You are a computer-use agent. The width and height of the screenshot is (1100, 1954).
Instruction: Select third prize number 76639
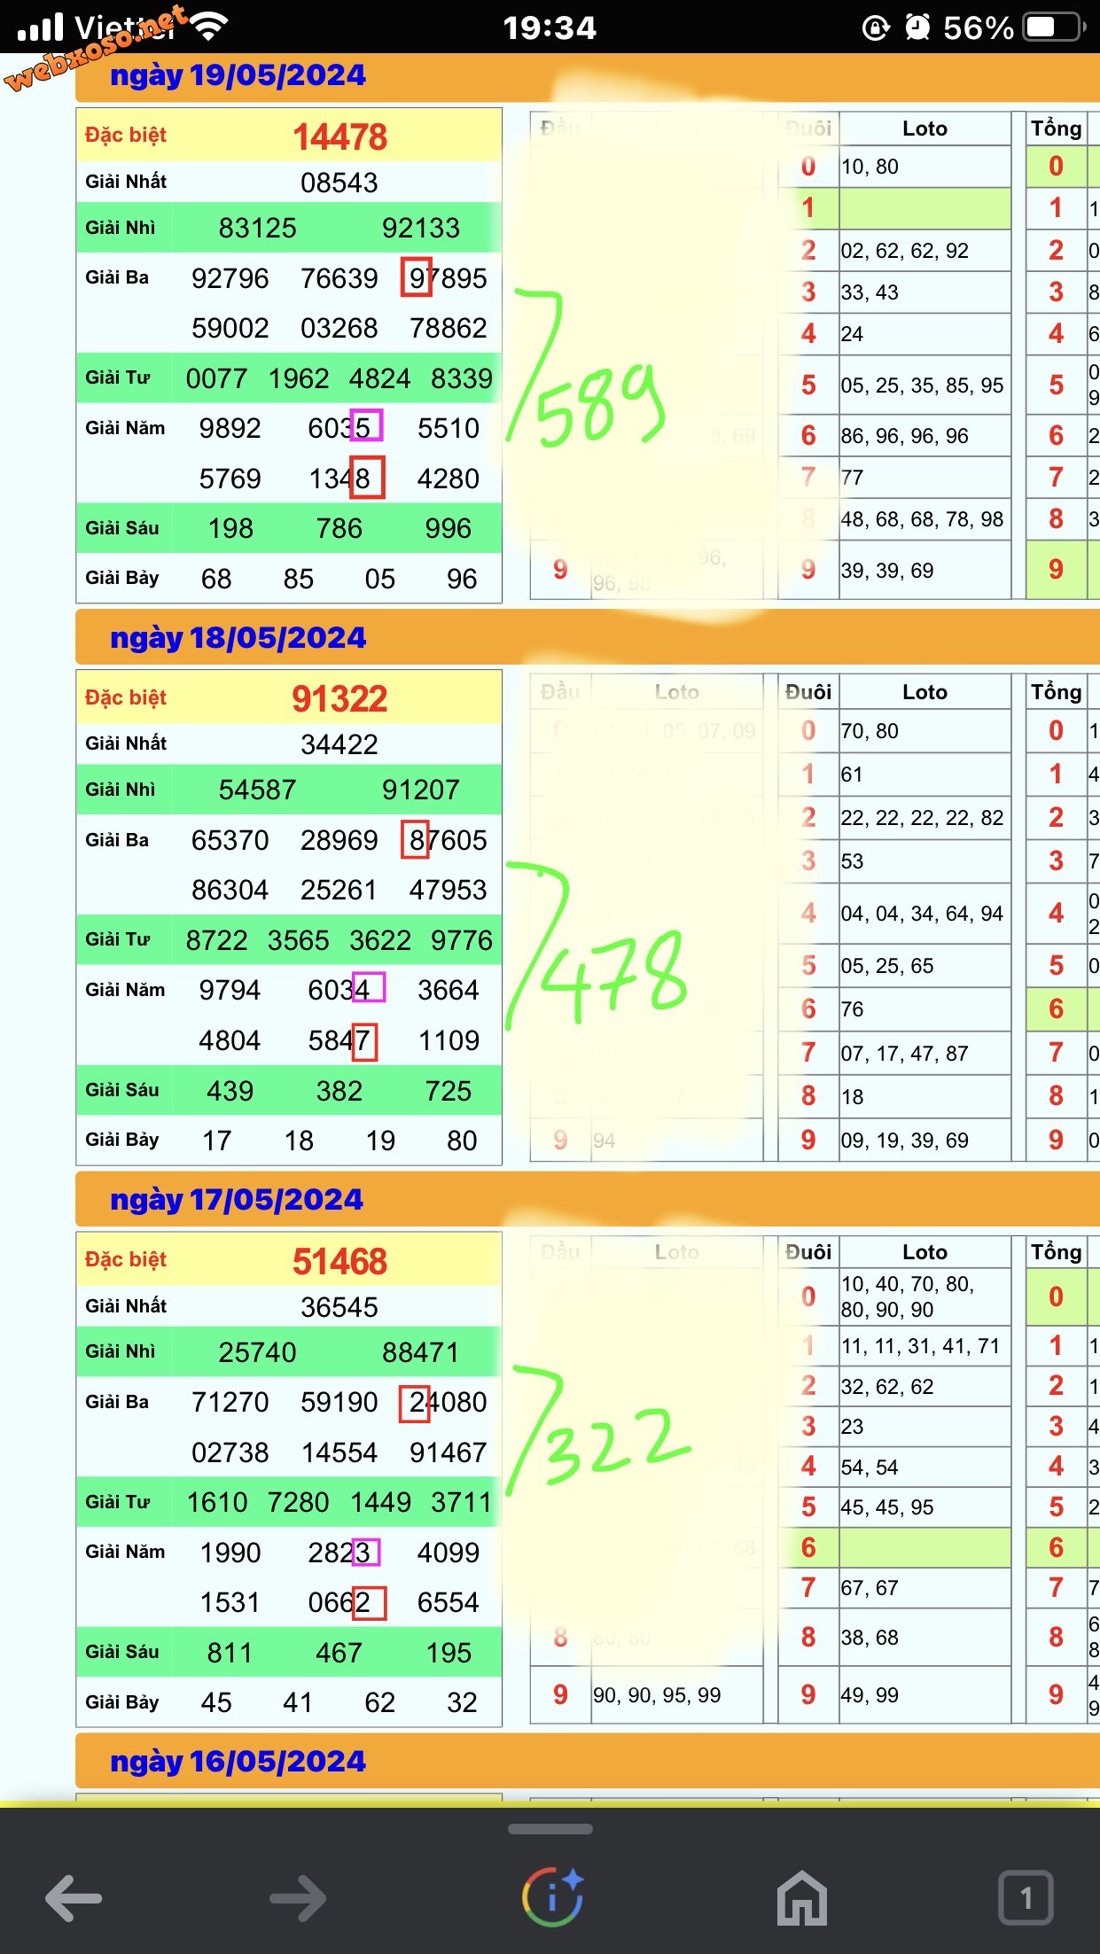tap(339, 278)
